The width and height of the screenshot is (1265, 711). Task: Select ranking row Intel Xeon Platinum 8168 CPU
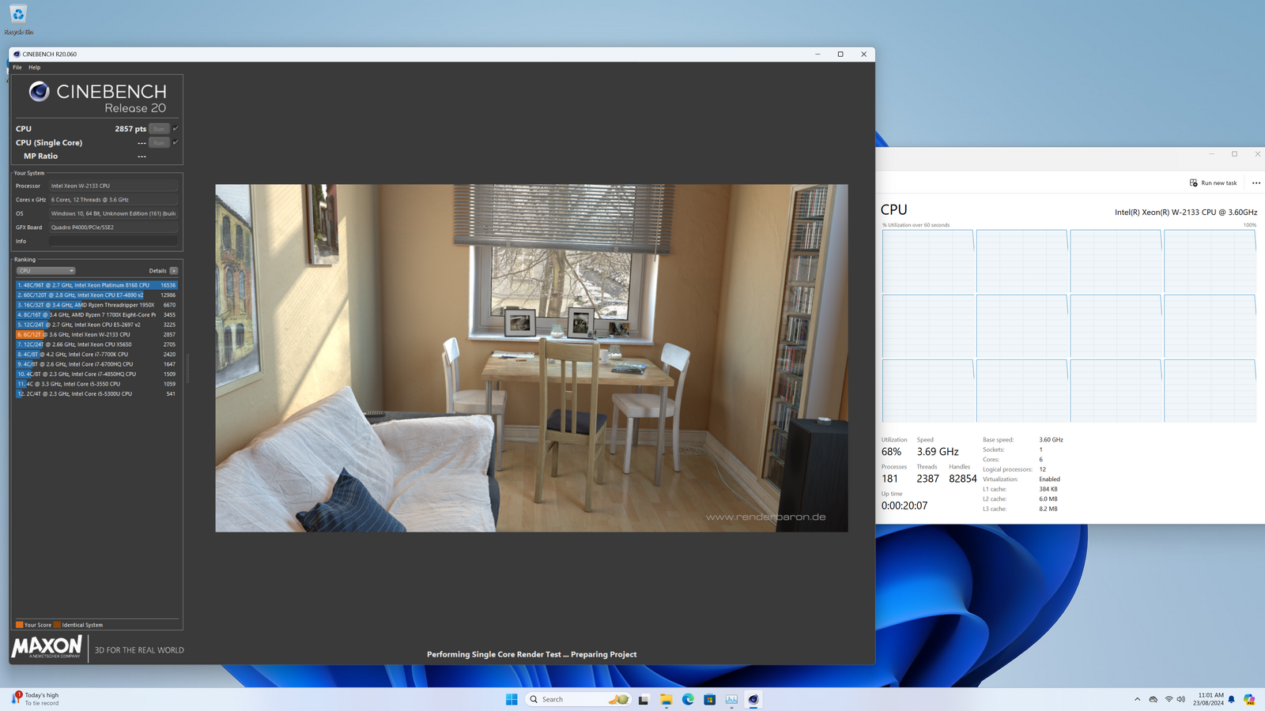tap(96, 285)
